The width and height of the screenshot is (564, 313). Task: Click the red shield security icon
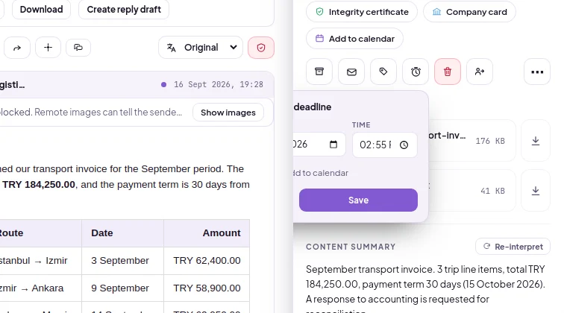point(261,48)
